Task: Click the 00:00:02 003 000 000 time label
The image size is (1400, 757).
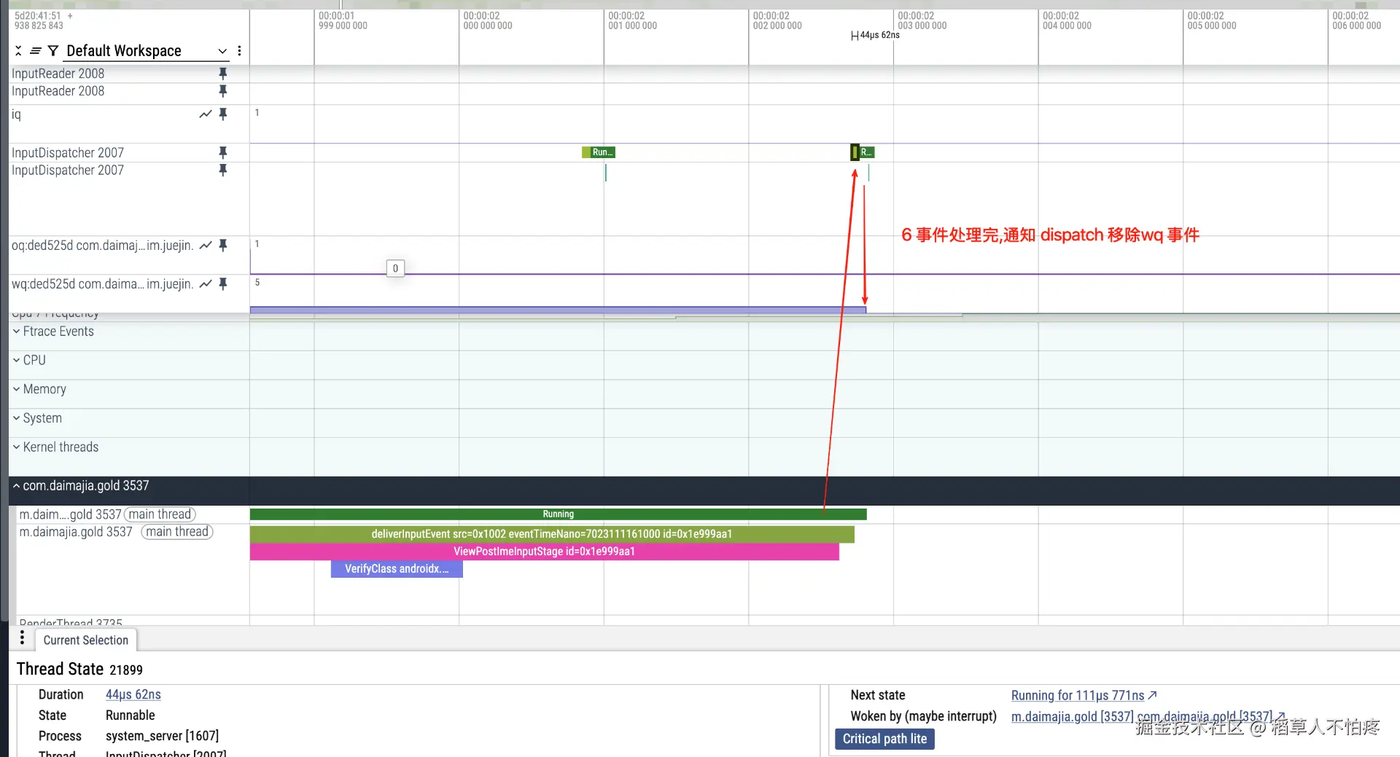Action: click(922, 20)
